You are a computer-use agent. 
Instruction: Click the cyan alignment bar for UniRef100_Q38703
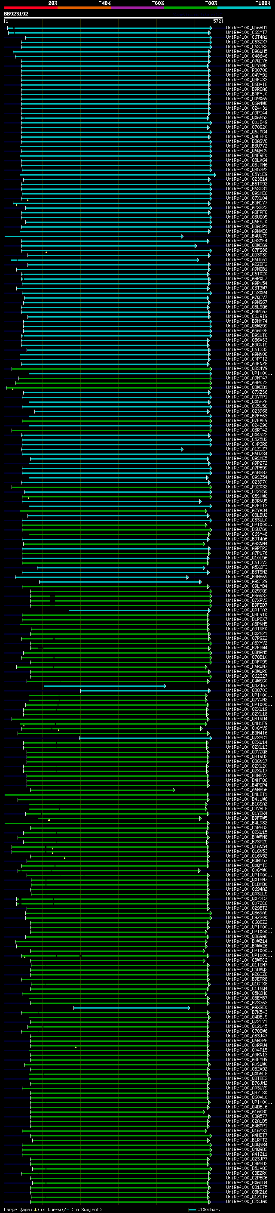146,691
